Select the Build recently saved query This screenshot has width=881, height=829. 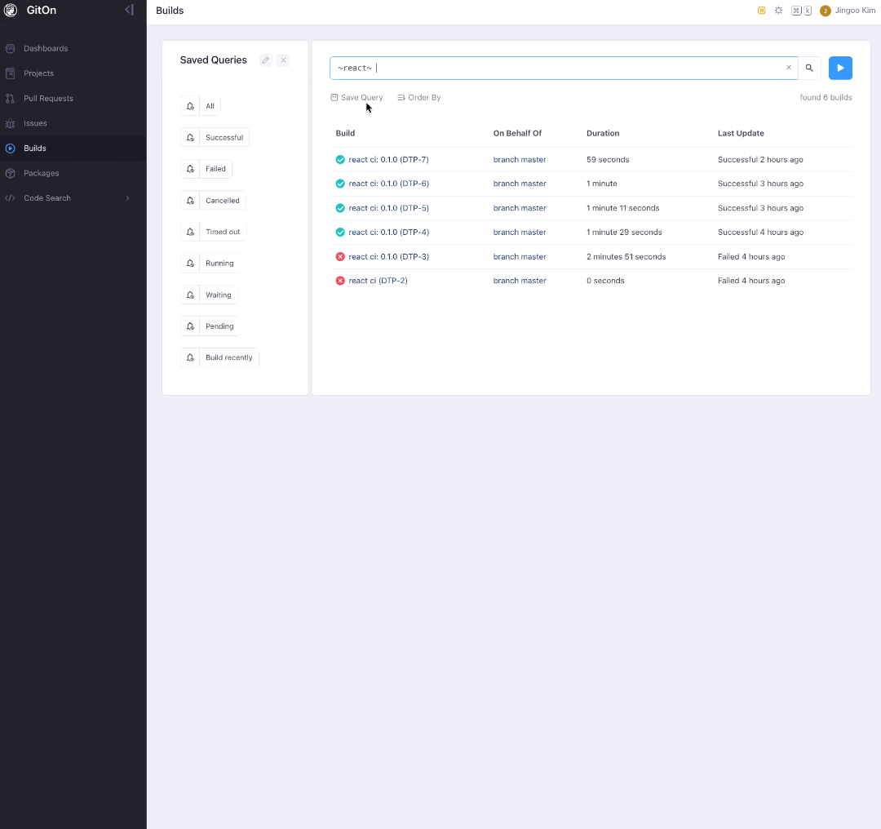229,358
